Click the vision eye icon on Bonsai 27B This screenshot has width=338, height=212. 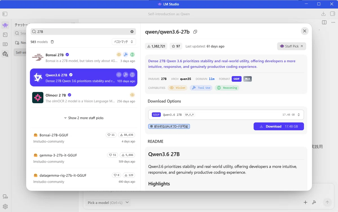pos(119,55)
